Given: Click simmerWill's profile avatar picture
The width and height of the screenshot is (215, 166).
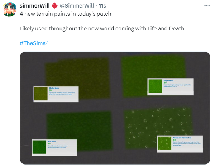Looking at the screenshot, I should [x=10, y=9].
